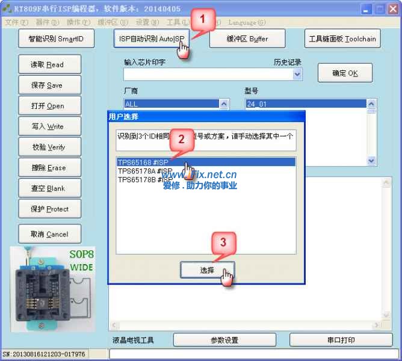Click the Save button
Image resolution: width=402 pixels, height=361 pixels.
click(x=48, y=85)
